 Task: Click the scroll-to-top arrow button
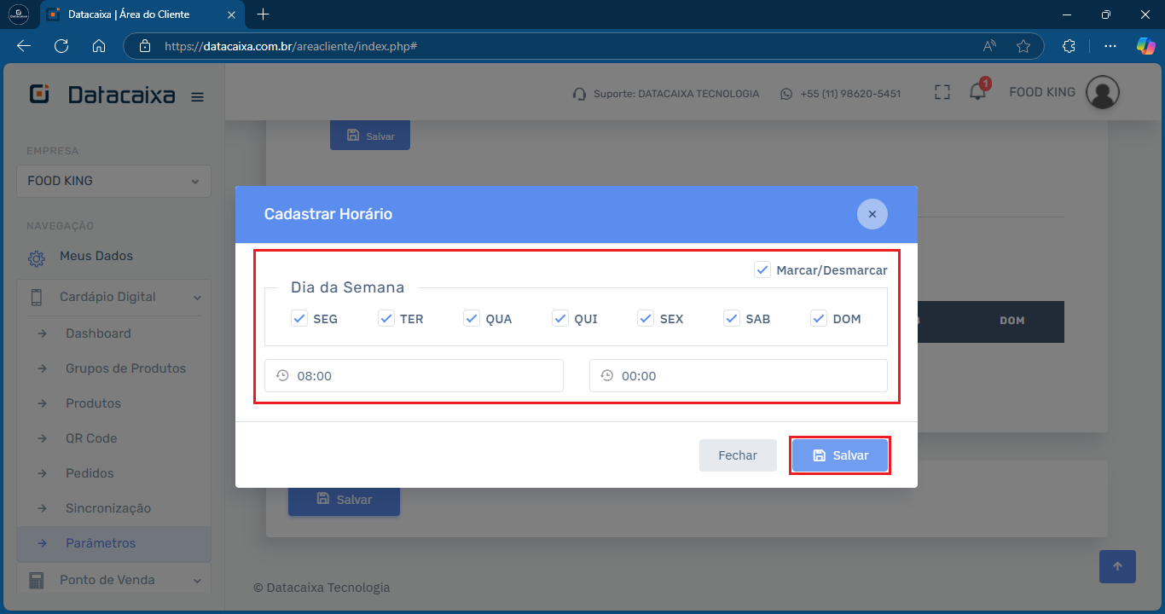1117,566
